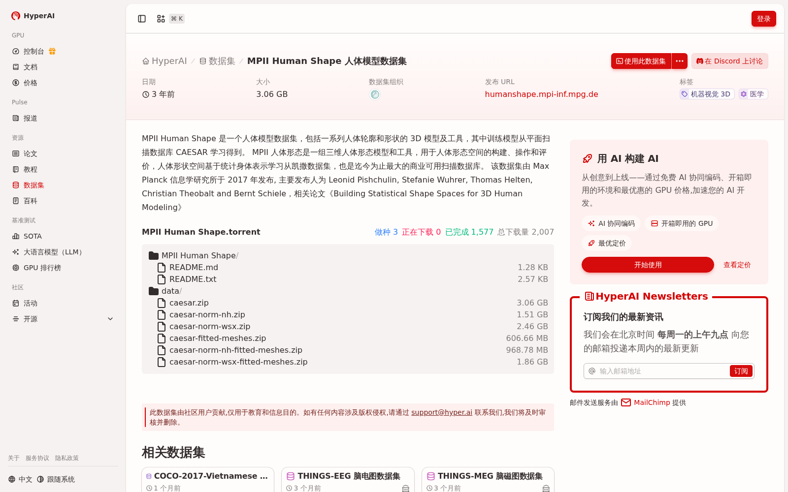Click caesar.zip file icon
This screenshot has width=788, height=492.
[x=162, y=303]
